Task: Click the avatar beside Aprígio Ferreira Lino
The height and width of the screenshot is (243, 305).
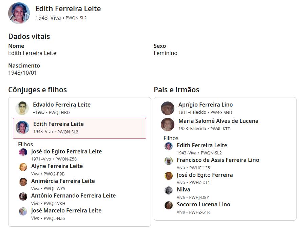Action: (x=168, y=108)
